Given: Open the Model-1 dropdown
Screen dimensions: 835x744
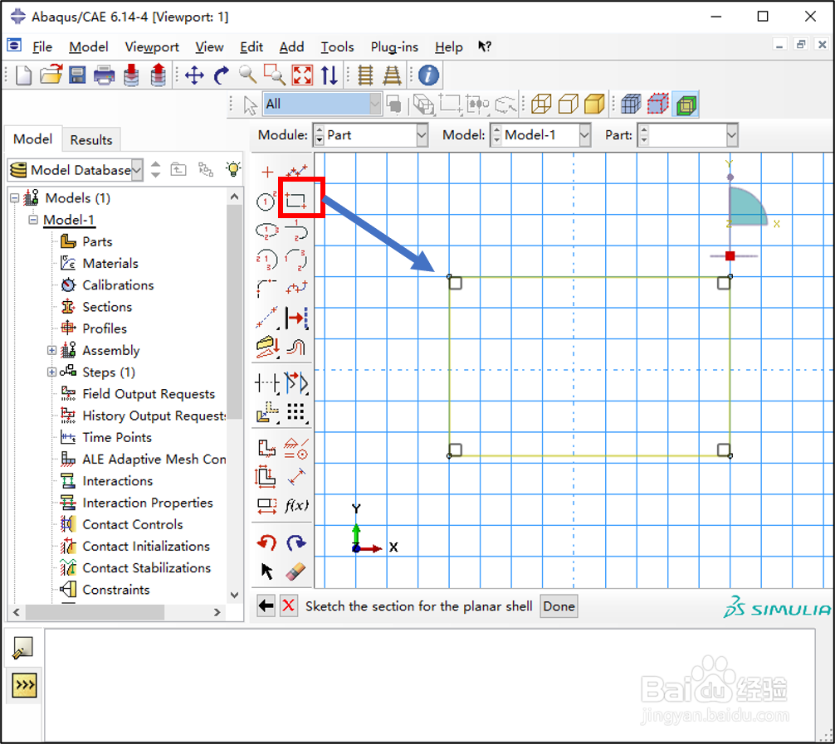Looking at the screenshot, I should (584, 135).
